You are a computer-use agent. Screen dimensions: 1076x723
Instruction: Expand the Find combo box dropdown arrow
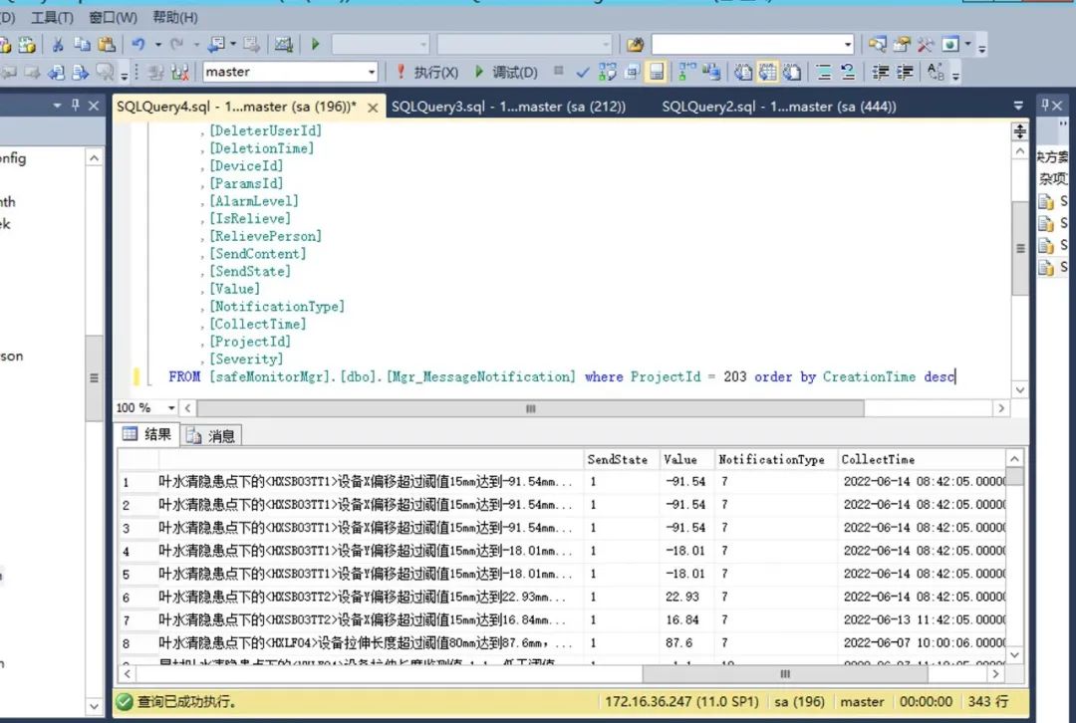(x=848, y=45)
